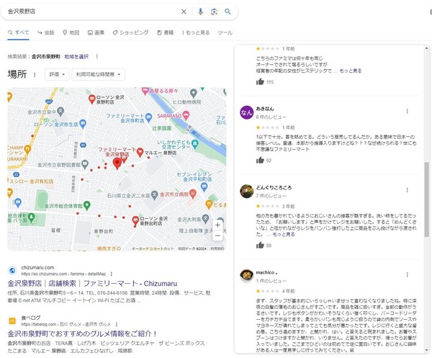Click ローソン 金沢弥生店 map marker

(82, 124)
